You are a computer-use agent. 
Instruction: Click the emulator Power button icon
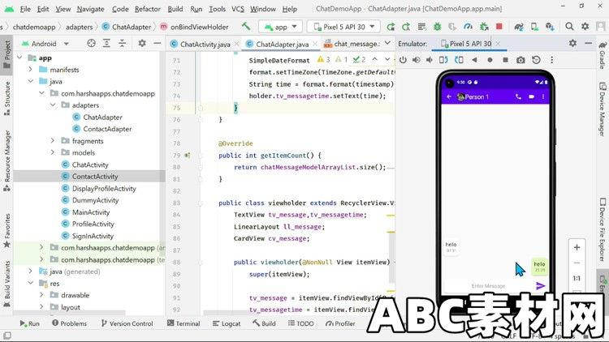(403, 60)
